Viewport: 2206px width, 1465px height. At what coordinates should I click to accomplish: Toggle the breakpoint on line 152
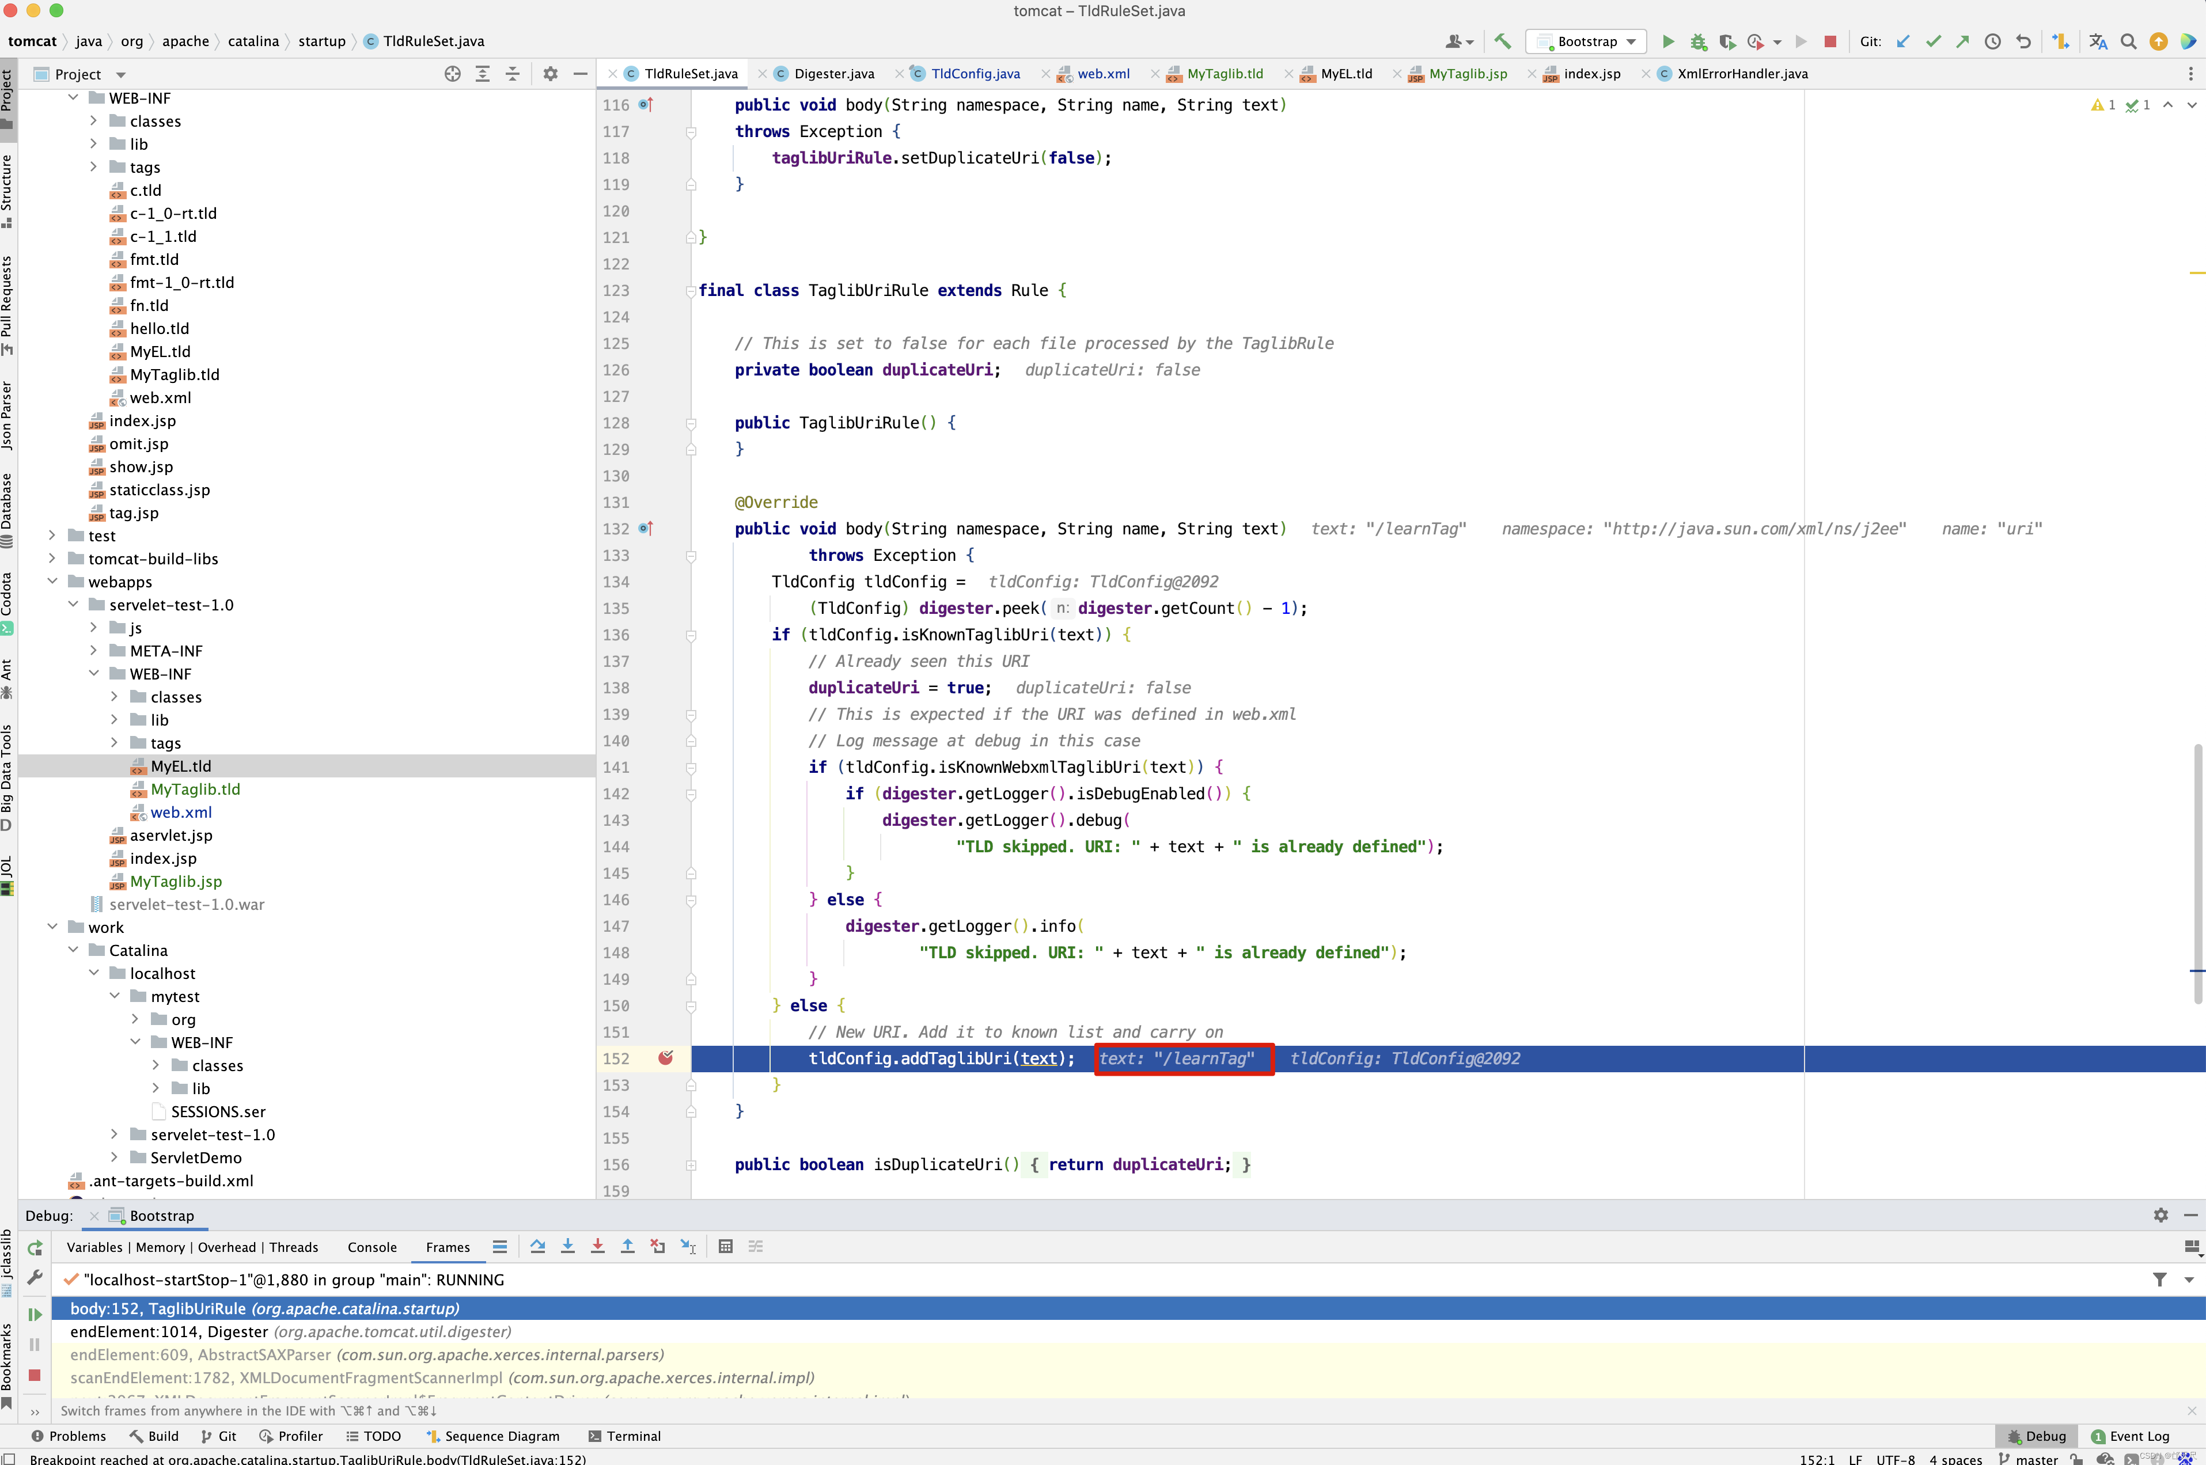[665, 1058]
